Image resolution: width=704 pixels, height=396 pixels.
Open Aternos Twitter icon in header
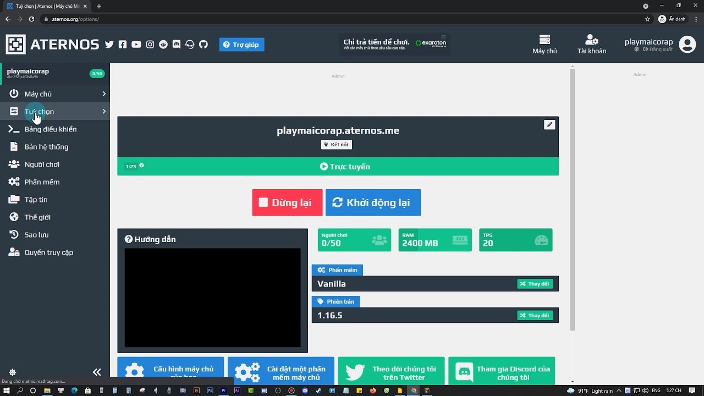[x=109, y=45]
